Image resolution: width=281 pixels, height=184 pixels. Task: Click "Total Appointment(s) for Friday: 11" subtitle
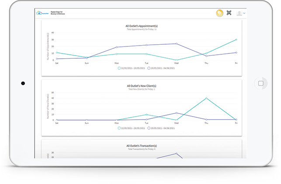pos(142,29)
